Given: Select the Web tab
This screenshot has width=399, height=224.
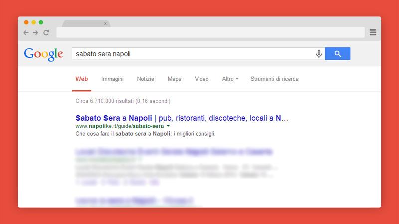Looking at the screenshot, I should point(82,79).
